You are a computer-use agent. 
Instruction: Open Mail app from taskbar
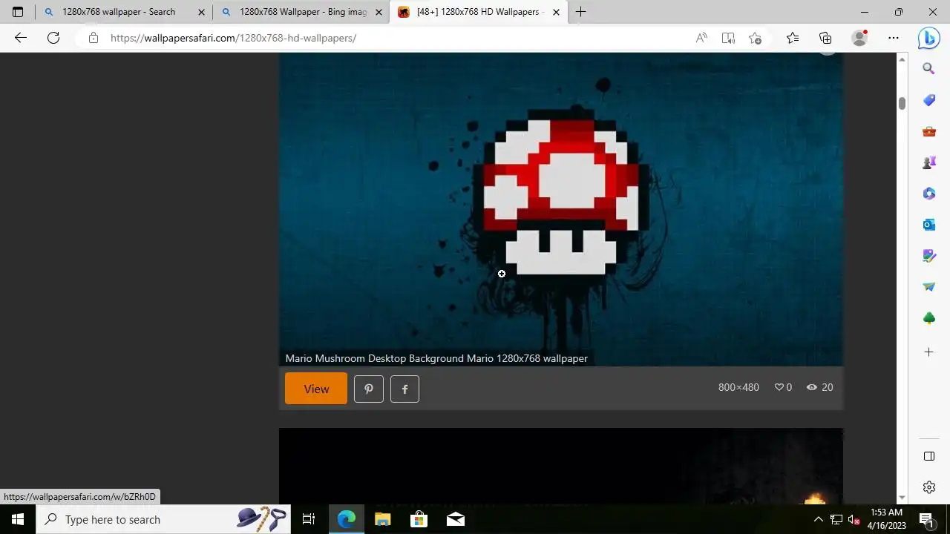[456, 519]
